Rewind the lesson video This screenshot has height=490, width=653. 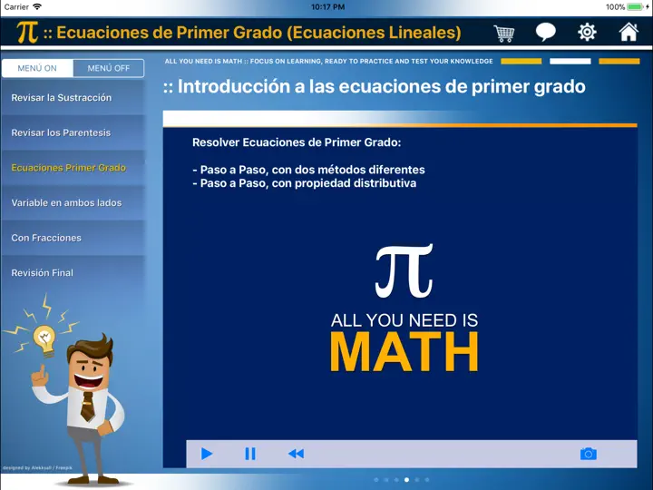296,454
